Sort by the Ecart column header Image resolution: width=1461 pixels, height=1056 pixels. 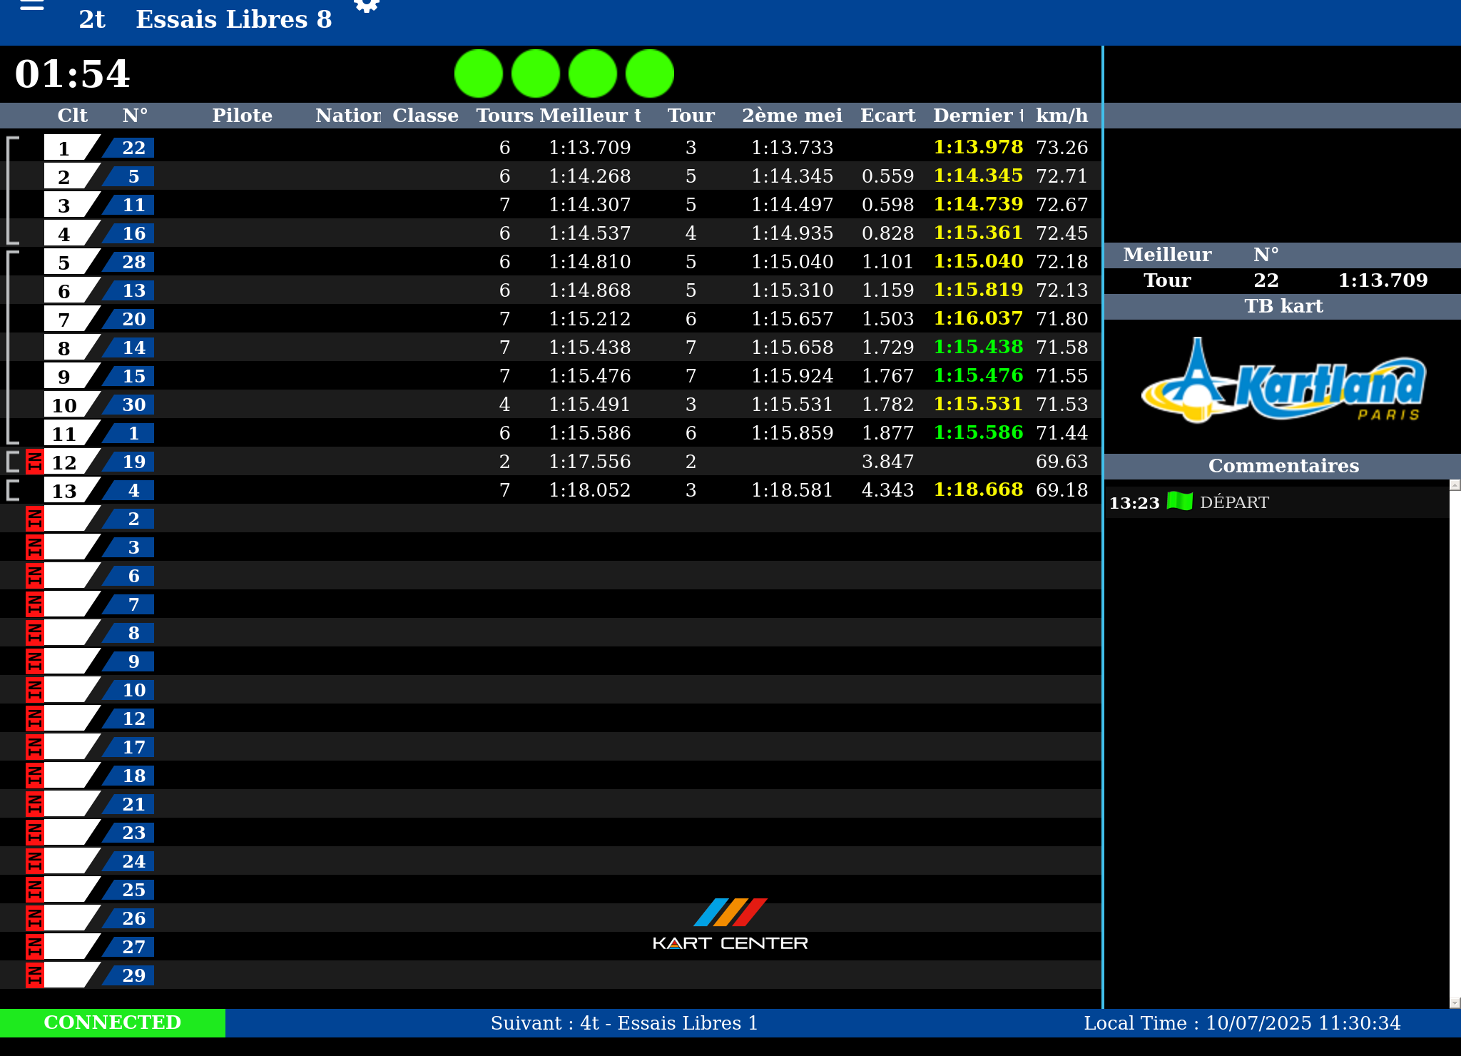(x=887, y=116)
